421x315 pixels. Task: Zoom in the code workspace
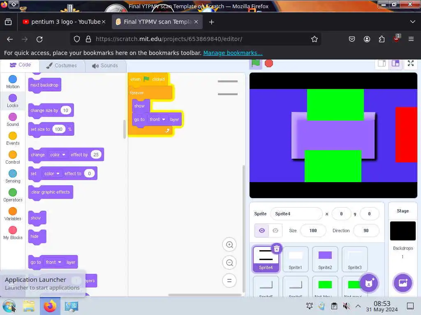229,244
